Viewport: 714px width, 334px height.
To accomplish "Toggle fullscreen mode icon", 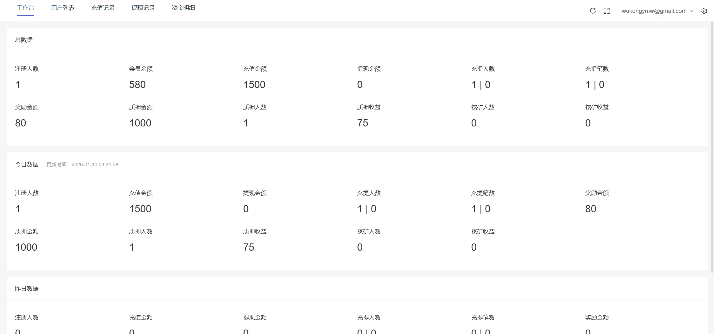I will [x=606, y=11].
